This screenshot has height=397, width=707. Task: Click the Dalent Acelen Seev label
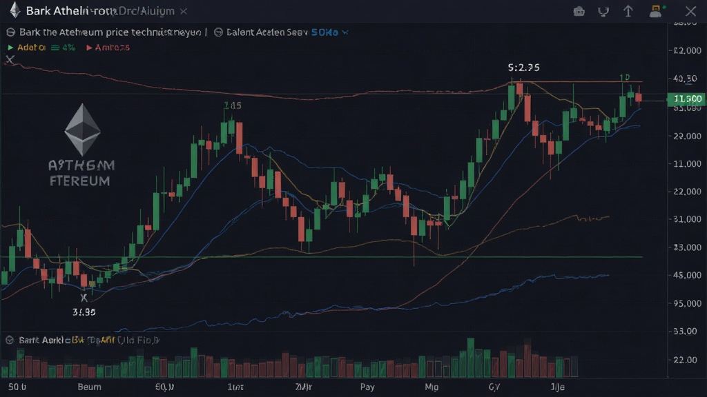(x=267, y=32)
